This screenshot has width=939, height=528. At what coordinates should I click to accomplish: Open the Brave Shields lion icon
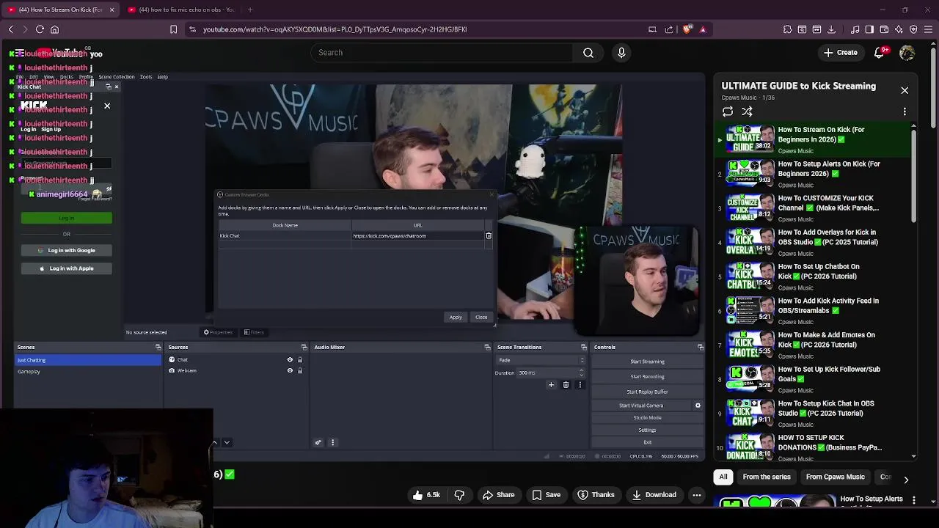687,29
